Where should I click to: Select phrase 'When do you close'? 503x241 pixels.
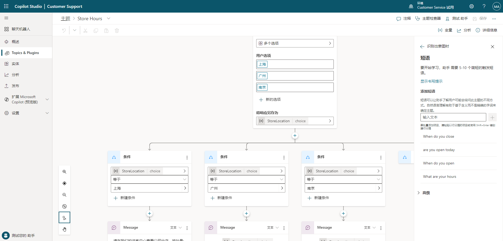click(458, 136)
